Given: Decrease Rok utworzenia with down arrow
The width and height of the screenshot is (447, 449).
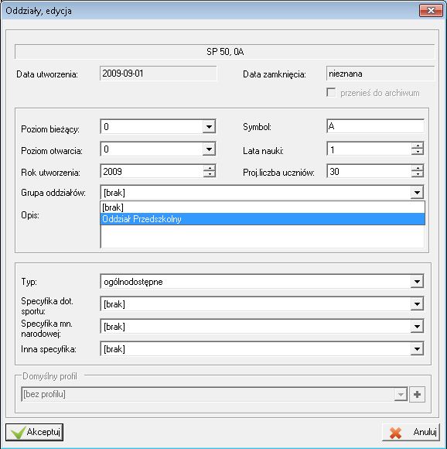Looking at the screenshot, I should coord(210,174).
